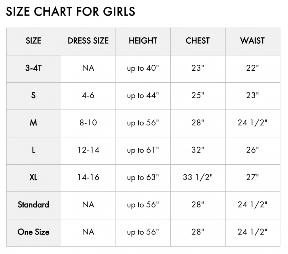288x254 pixels.
Task: Click the 'up to 40"' height cell
Action: click(x=143, y=69)
